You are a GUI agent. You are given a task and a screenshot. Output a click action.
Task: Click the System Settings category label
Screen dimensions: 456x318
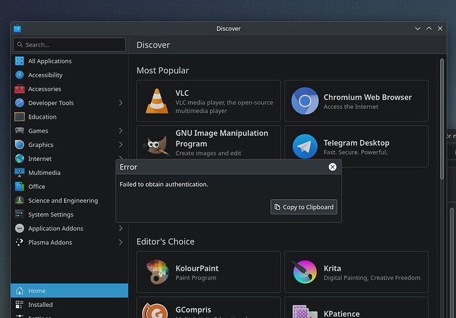[51, 214]
